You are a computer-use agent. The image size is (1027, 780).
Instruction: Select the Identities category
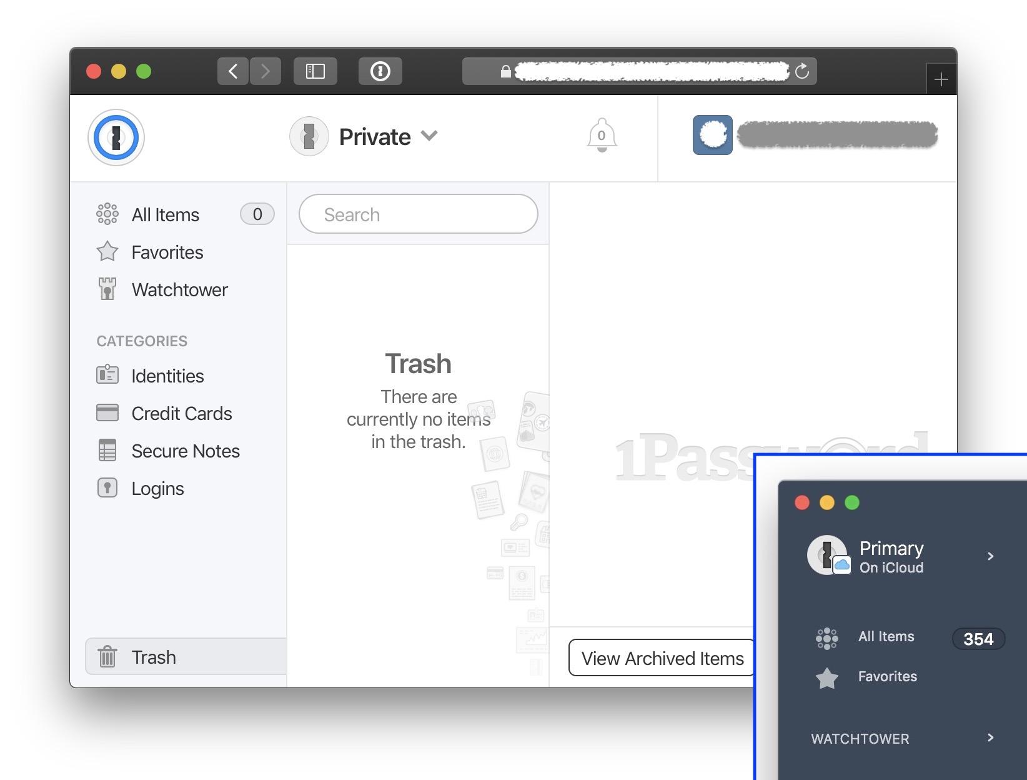(x=167, y=376)
